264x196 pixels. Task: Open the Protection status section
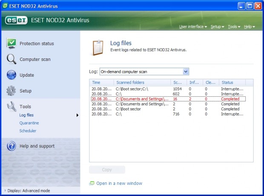point(37,43)
